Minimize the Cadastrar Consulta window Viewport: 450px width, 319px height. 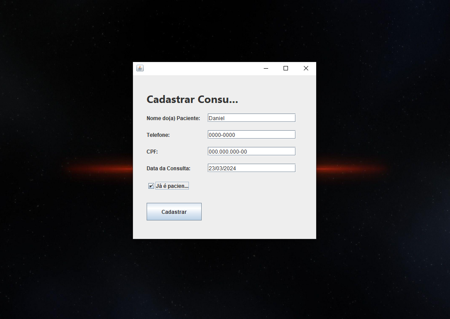point(266,68)
